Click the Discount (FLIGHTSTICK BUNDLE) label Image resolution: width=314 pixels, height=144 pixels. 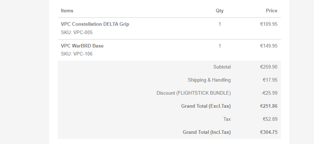pyautogui.click(x=194, y=93)
